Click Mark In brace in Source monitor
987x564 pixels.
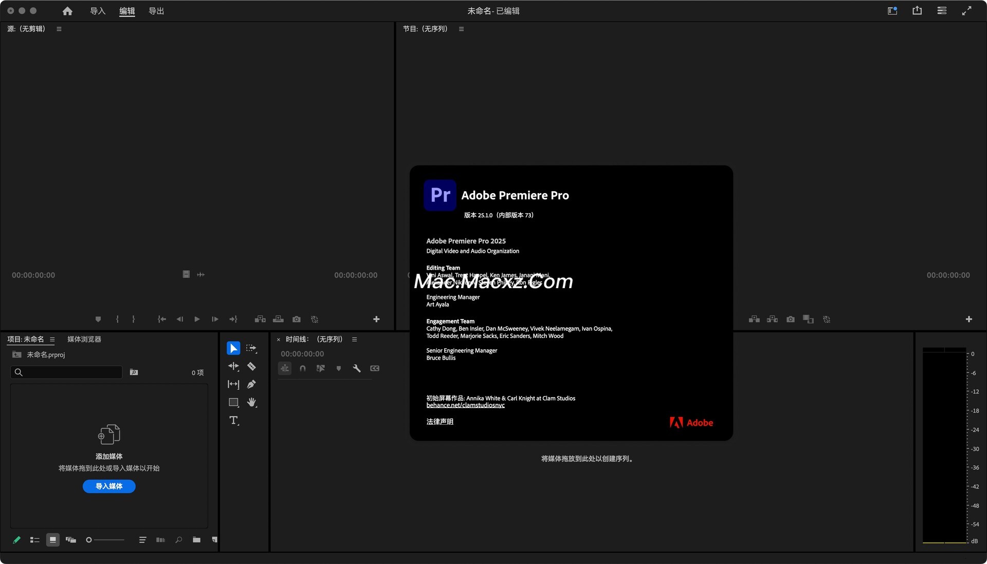coord(117,319)
